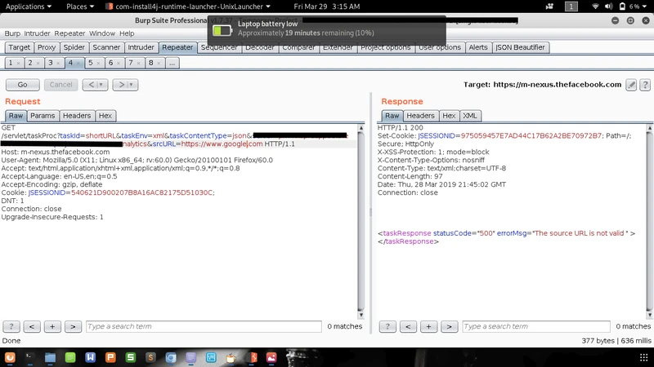The width and height of the screenshot is (654, 367).
Task: Launch the terminal from the taskbar
Action: 30,357
